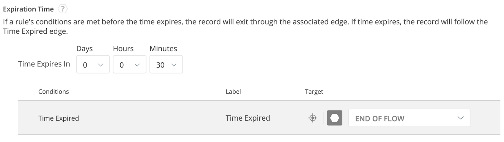
Task: Click the Conditions column header
Action: [x=54, y=91]
